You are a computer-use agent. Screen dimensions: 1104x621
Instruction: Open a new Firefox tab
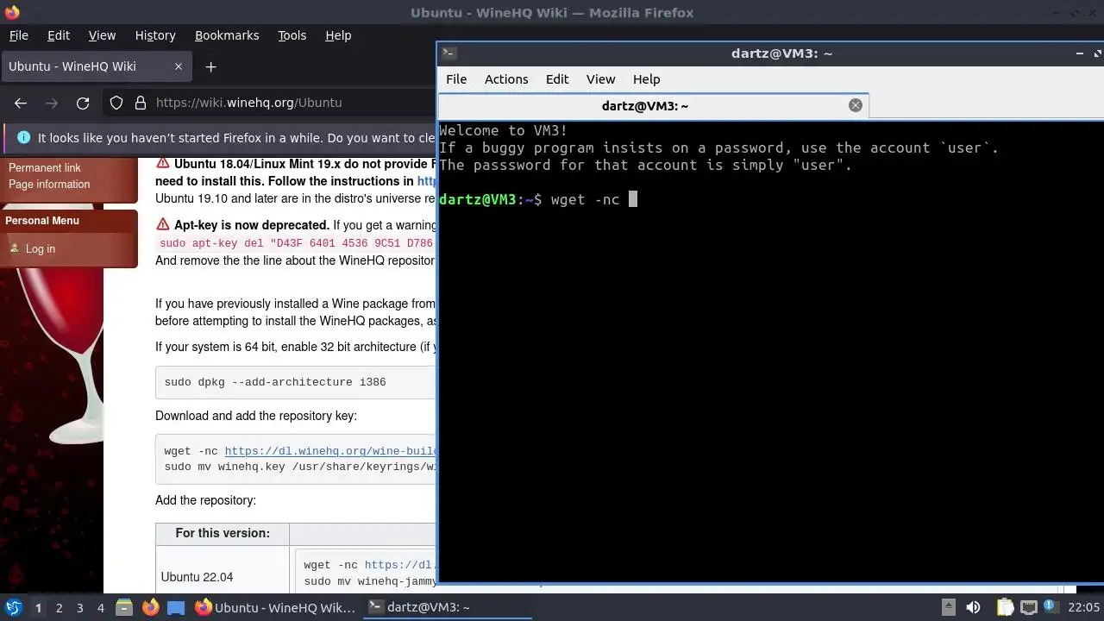click(210, 66)
